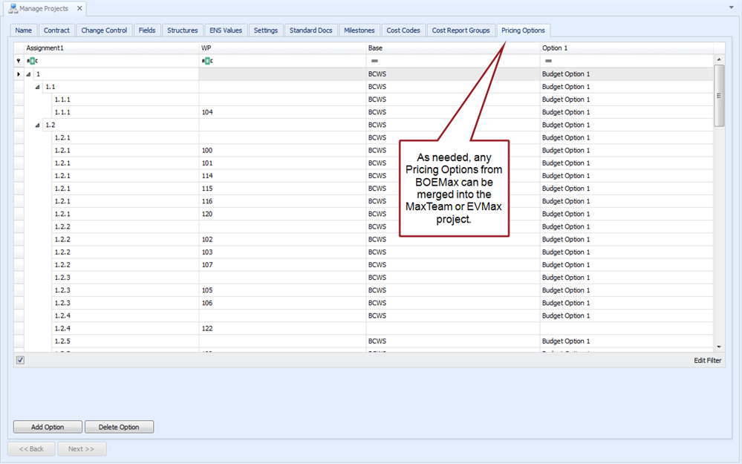Click the Base column equals filter icon

coord(374,61)
